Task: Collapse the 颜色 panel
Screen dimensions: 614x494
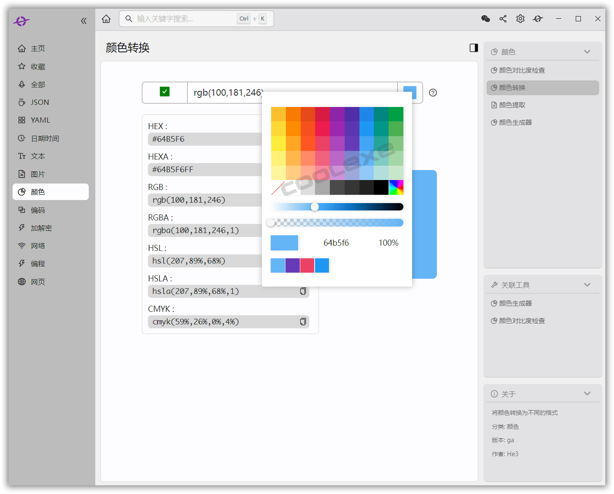Action: tap(587, 51)
